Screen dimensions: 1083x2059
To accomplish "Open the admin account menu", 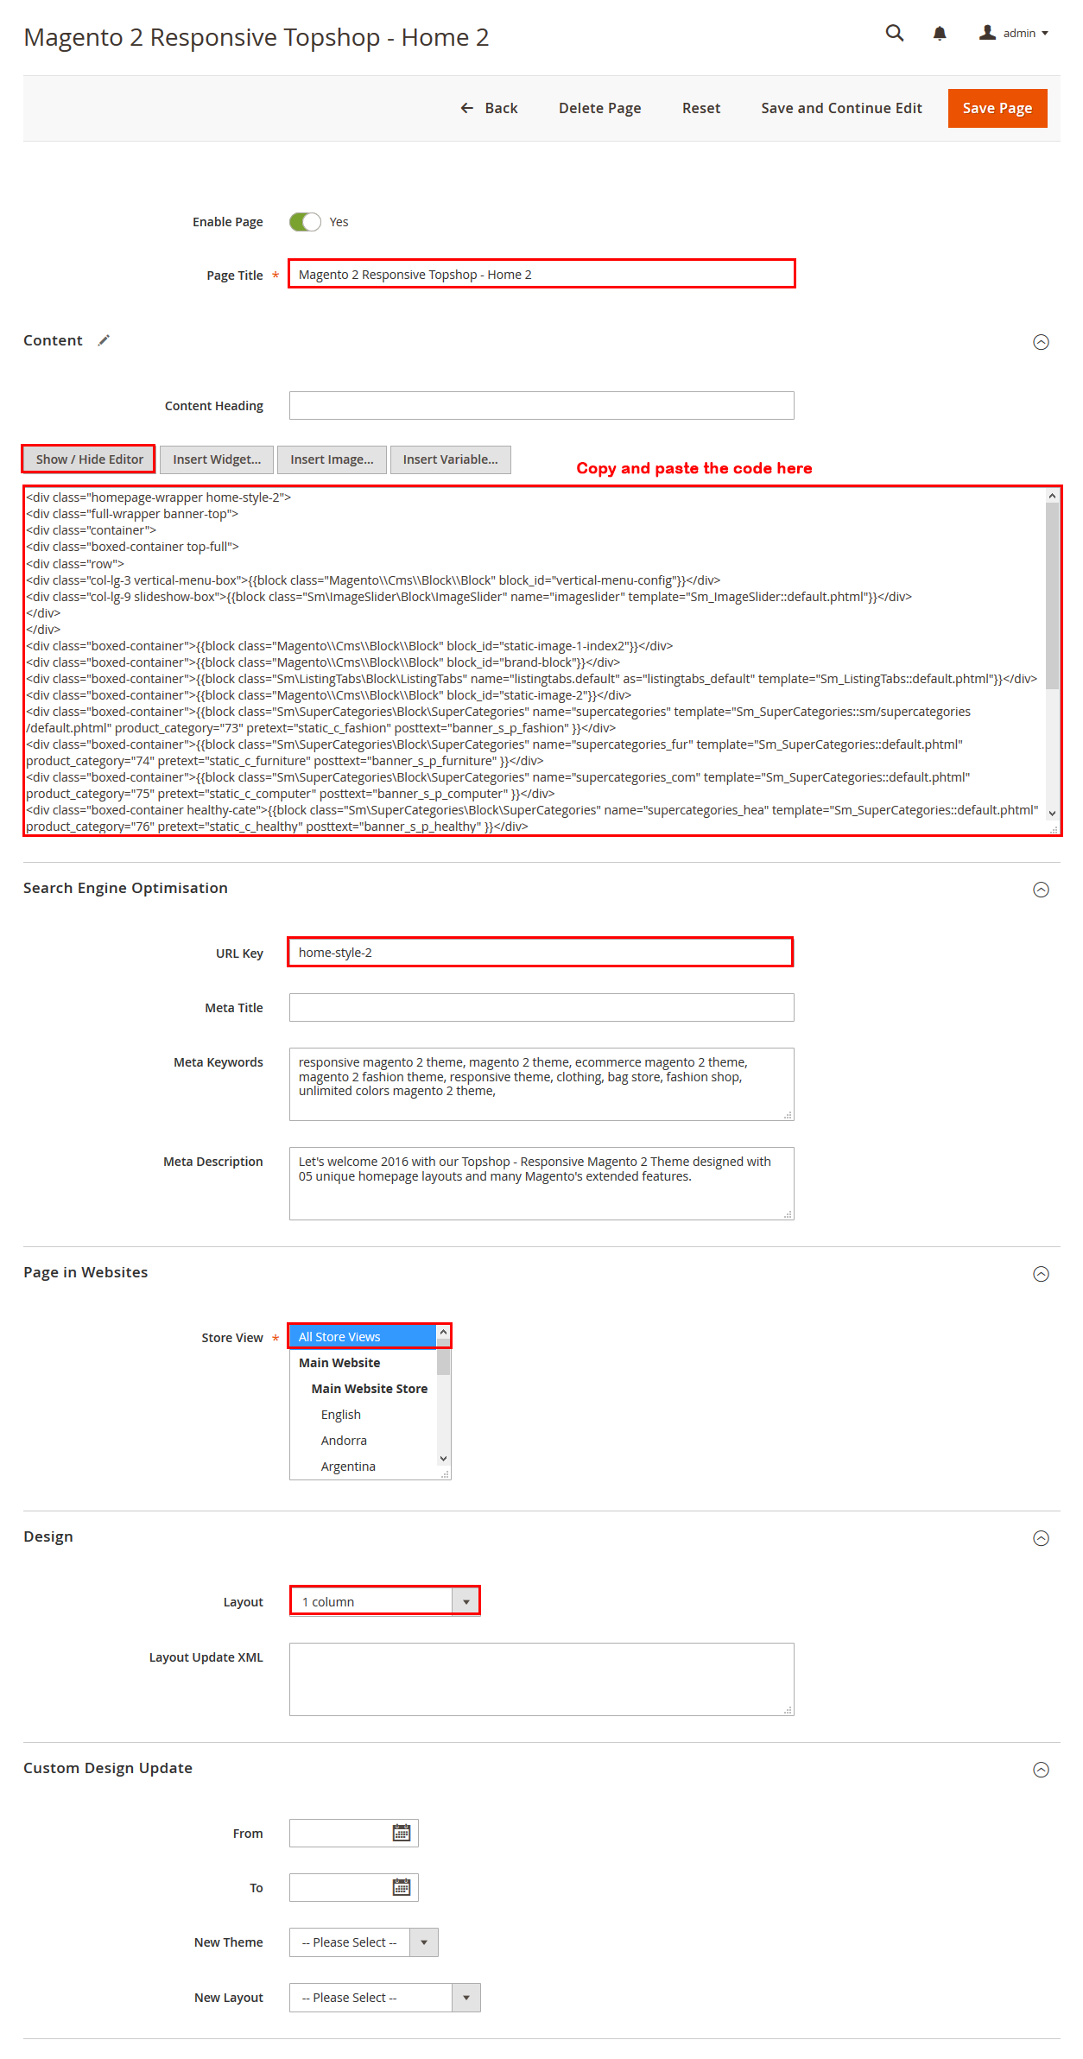I will [1014, 33].
